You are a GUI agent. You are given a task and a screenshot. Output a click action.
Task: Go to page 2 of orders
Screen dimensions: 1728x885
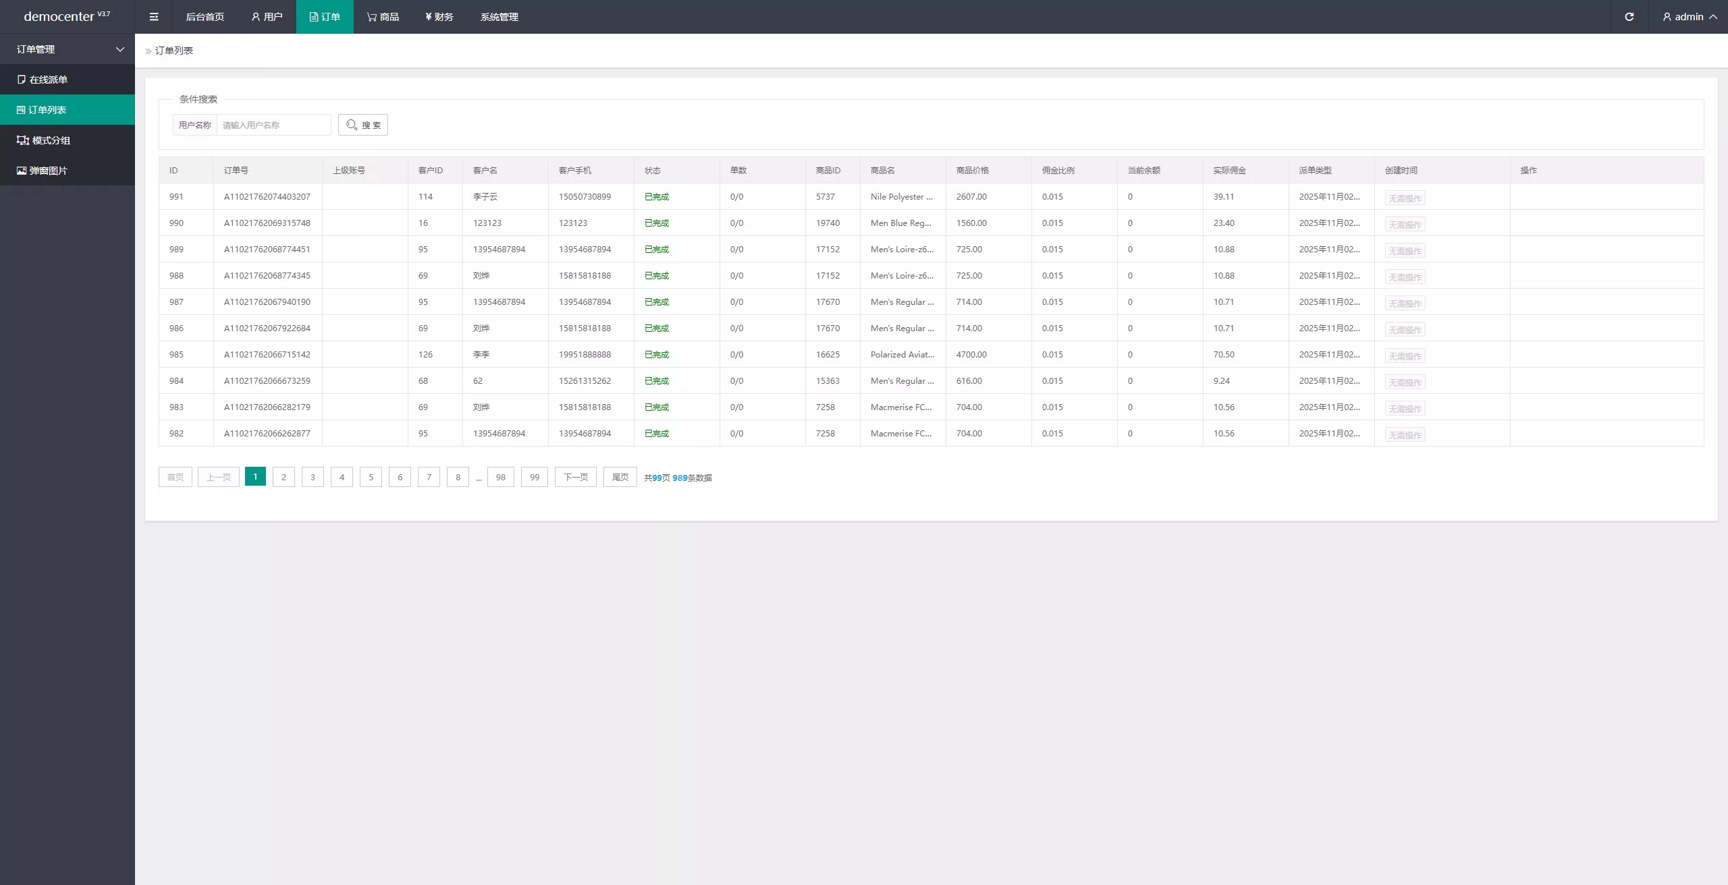tap(283, 477)
